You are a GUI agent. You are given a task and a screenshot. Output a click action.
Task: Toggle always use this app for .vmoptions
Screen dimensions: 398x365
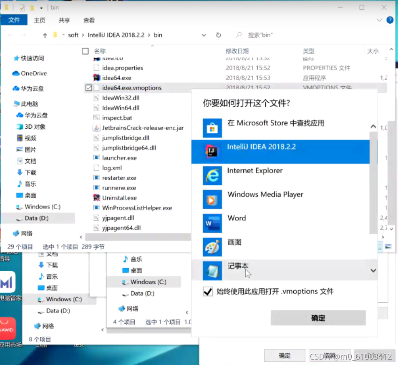(x=208, y=292)
